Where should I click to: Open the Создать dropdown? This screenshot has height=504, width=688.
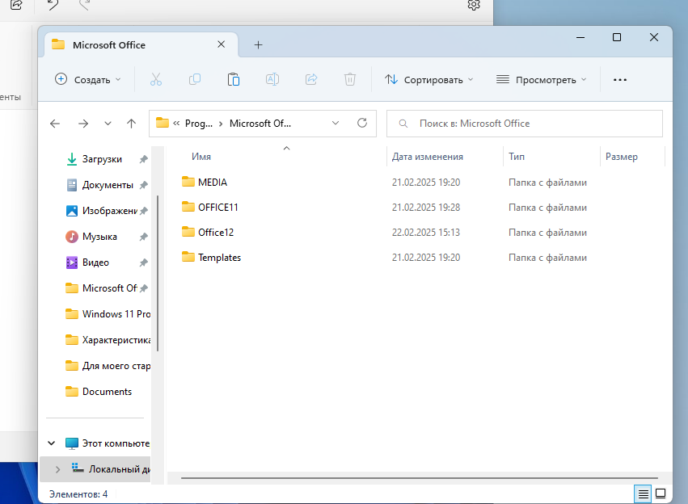click(x=88, y=79)
